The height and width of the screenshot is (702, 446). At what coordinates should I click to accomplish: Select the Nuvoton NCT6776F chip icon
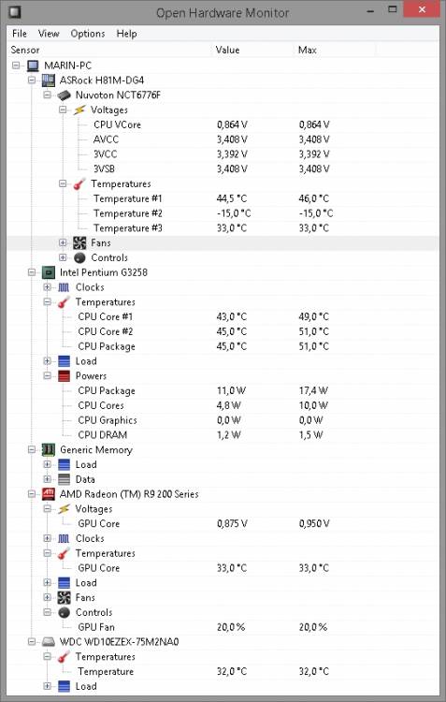tap(64, 95)
